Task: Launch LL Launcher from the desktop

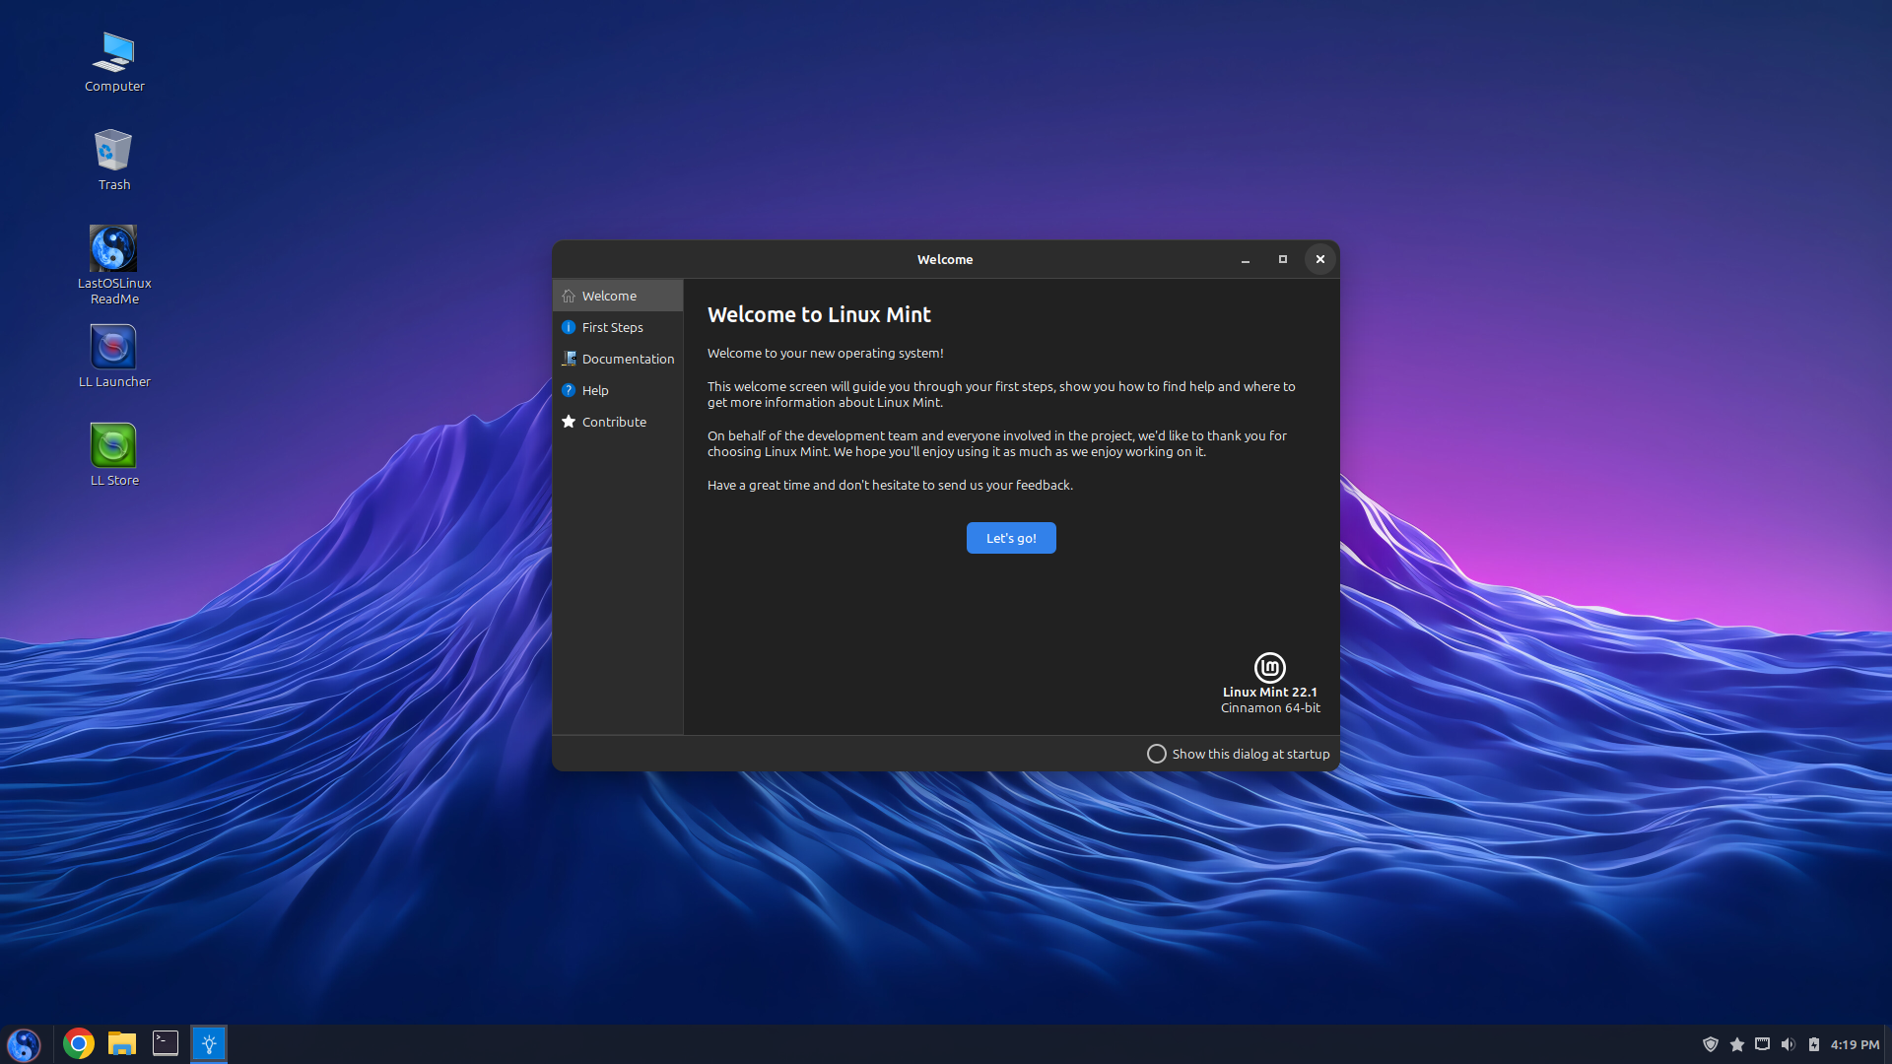Action: click(114, 356)
